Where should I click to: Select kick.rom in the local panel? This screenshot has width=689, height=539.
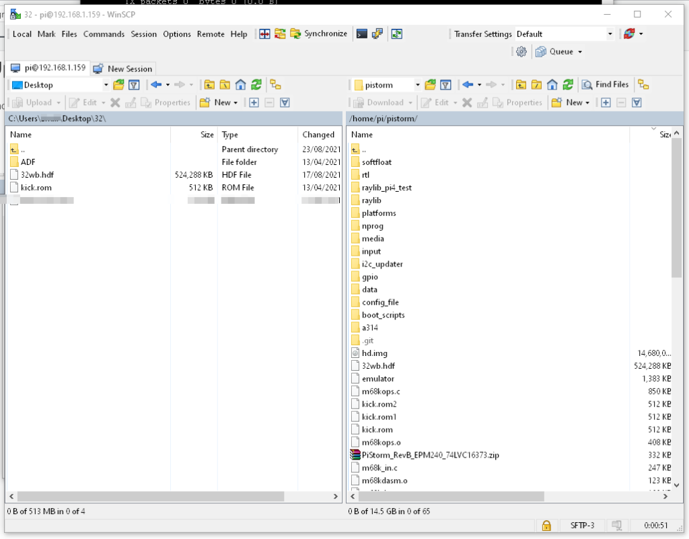36,188
